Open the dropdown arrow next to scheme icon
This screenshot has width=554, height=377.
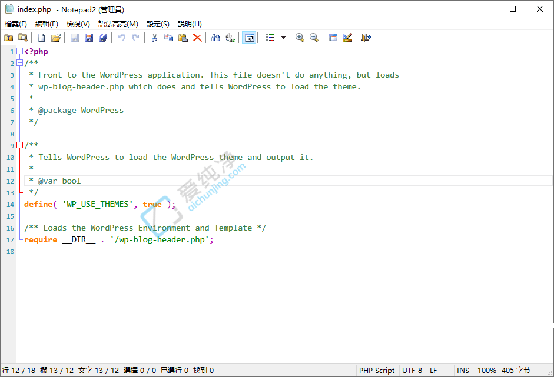point(283,38)
